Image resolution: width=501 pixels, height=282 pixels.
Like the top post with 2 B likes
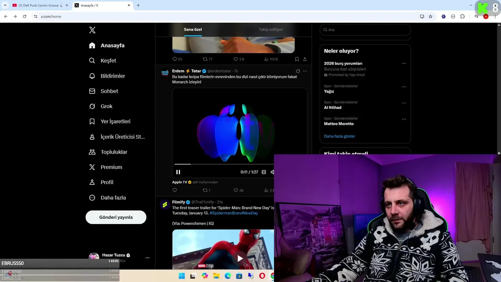(x=239, y=59)
